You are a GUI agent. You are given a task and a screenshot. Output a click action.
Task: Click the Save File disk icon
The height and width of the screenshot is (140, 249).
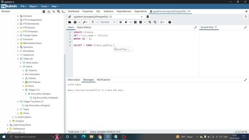[75, 22]
